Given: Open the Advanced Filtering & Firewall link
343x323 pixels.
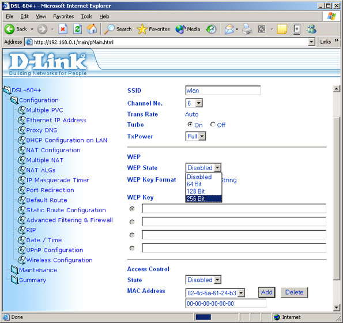Looking at the screenshot, I should tap(69, 220).
